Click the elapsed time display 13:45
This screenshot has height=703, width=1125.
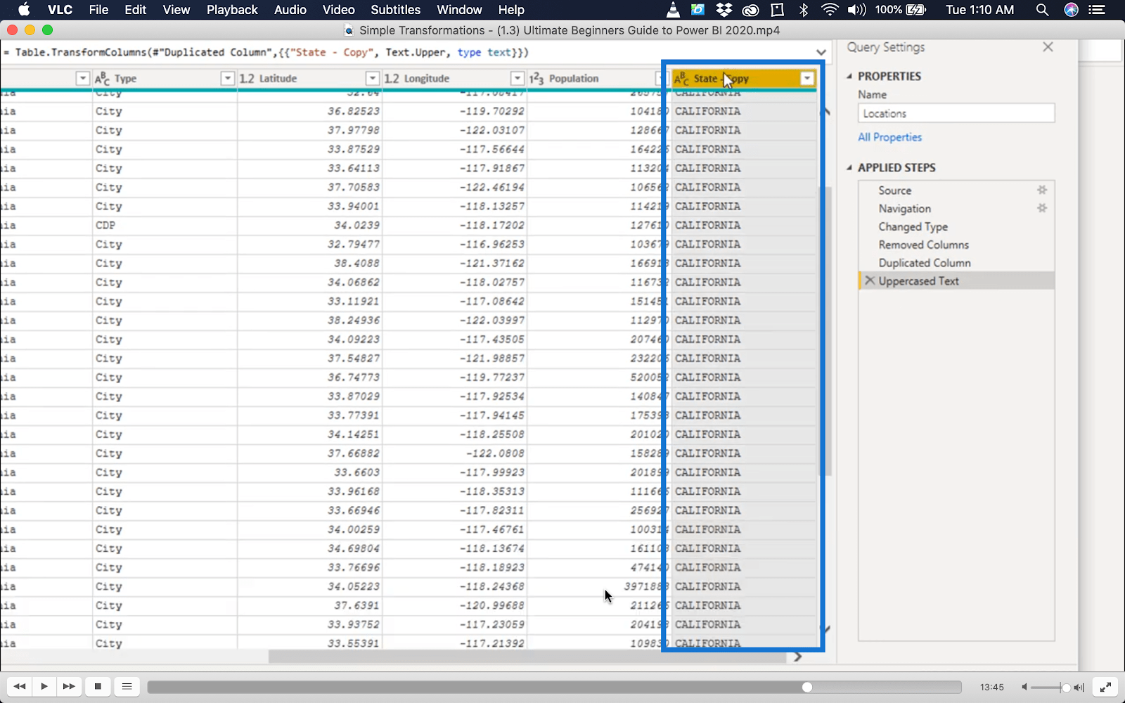[x=991, y=688]
